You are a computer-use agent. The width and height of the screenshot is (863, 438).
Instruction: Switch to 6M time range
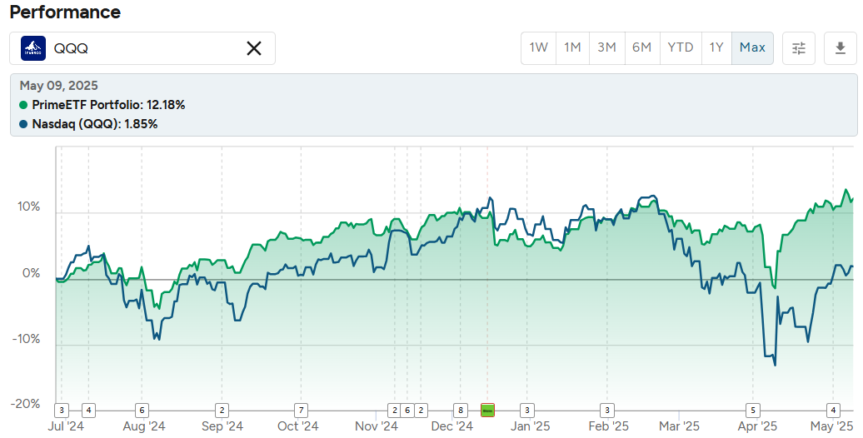pos(641,47)
